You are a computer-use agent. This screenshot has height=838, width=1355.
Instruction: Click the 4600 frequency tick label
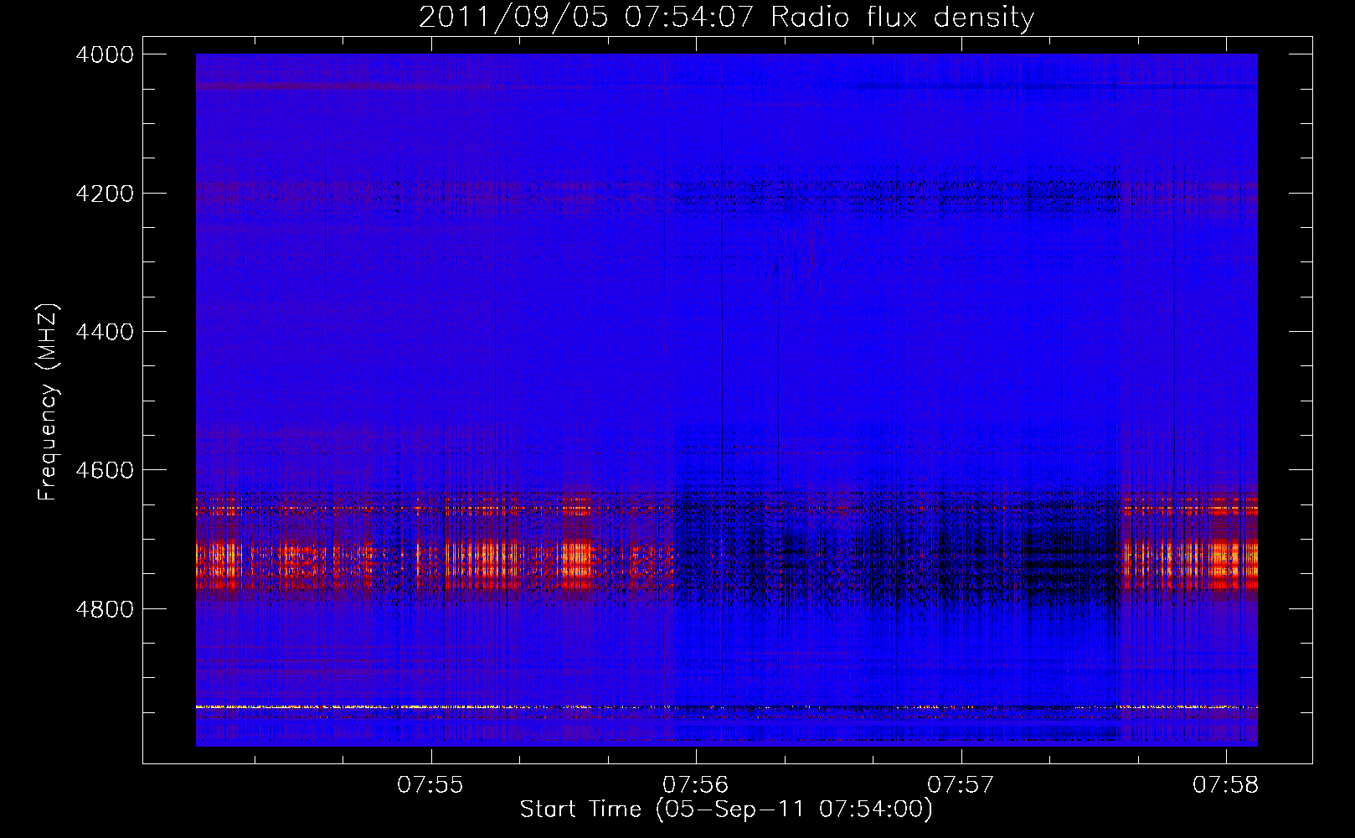point(105,470)
